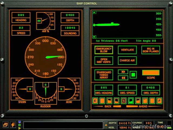Click the down arrow in depth display
The height and width of the screenshot is (130, 173).
[94, 37]
